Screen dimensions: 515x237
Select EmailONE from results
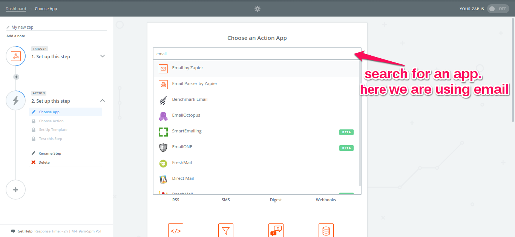(x=256, y=147)
